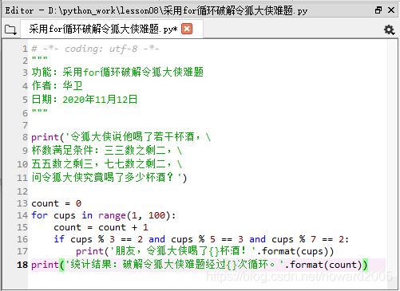The image size is (400, 291).
Task: Open the editor options gear menu
Action: (x=390, y=29)
